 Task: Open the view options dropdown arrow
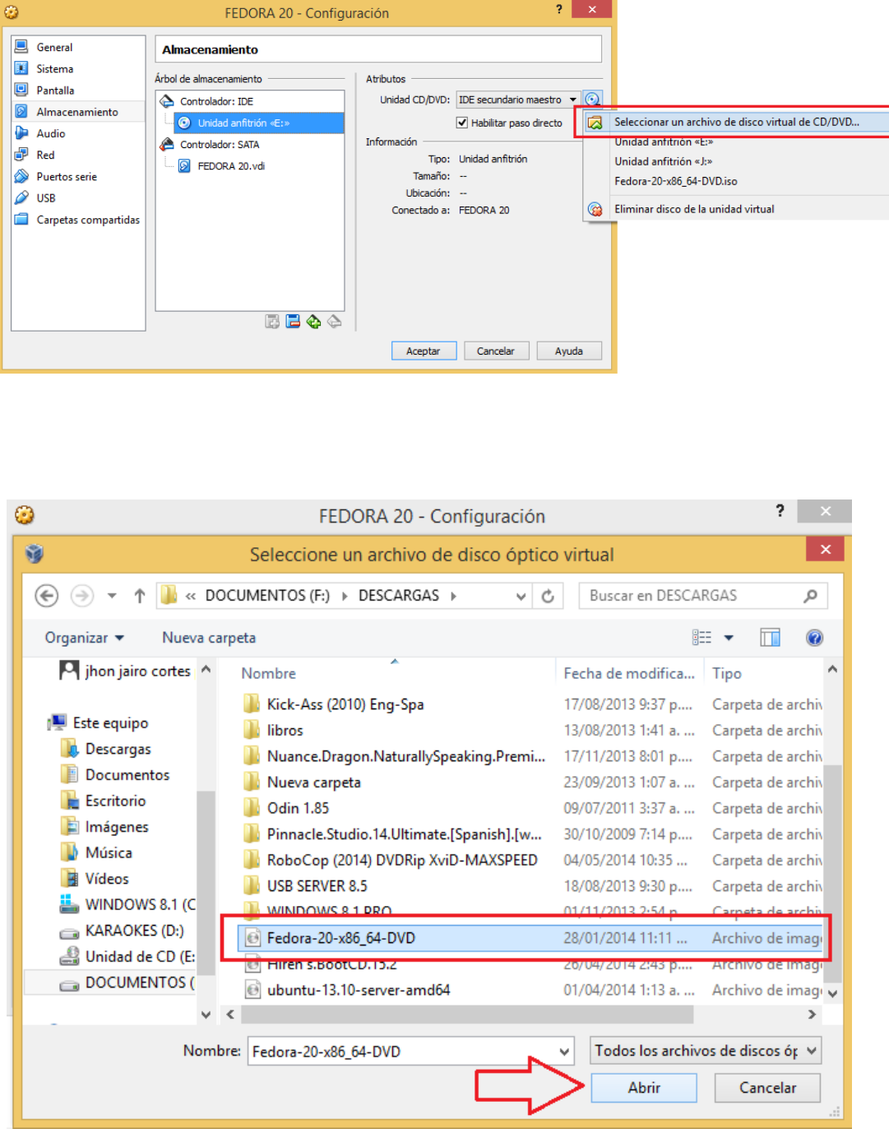[729, 638]
